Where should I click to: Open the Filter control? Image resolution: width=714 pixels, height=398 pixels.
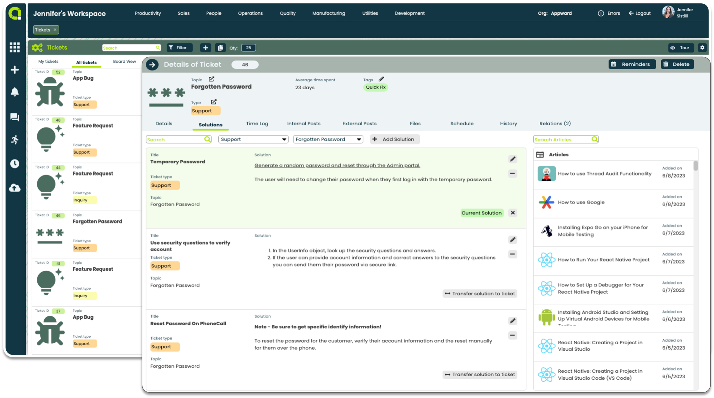[179, 48]
